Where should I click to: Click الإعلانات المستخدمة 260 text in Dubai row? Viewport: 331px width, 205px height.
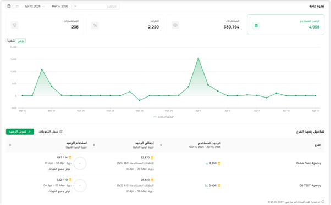point(135,163)
